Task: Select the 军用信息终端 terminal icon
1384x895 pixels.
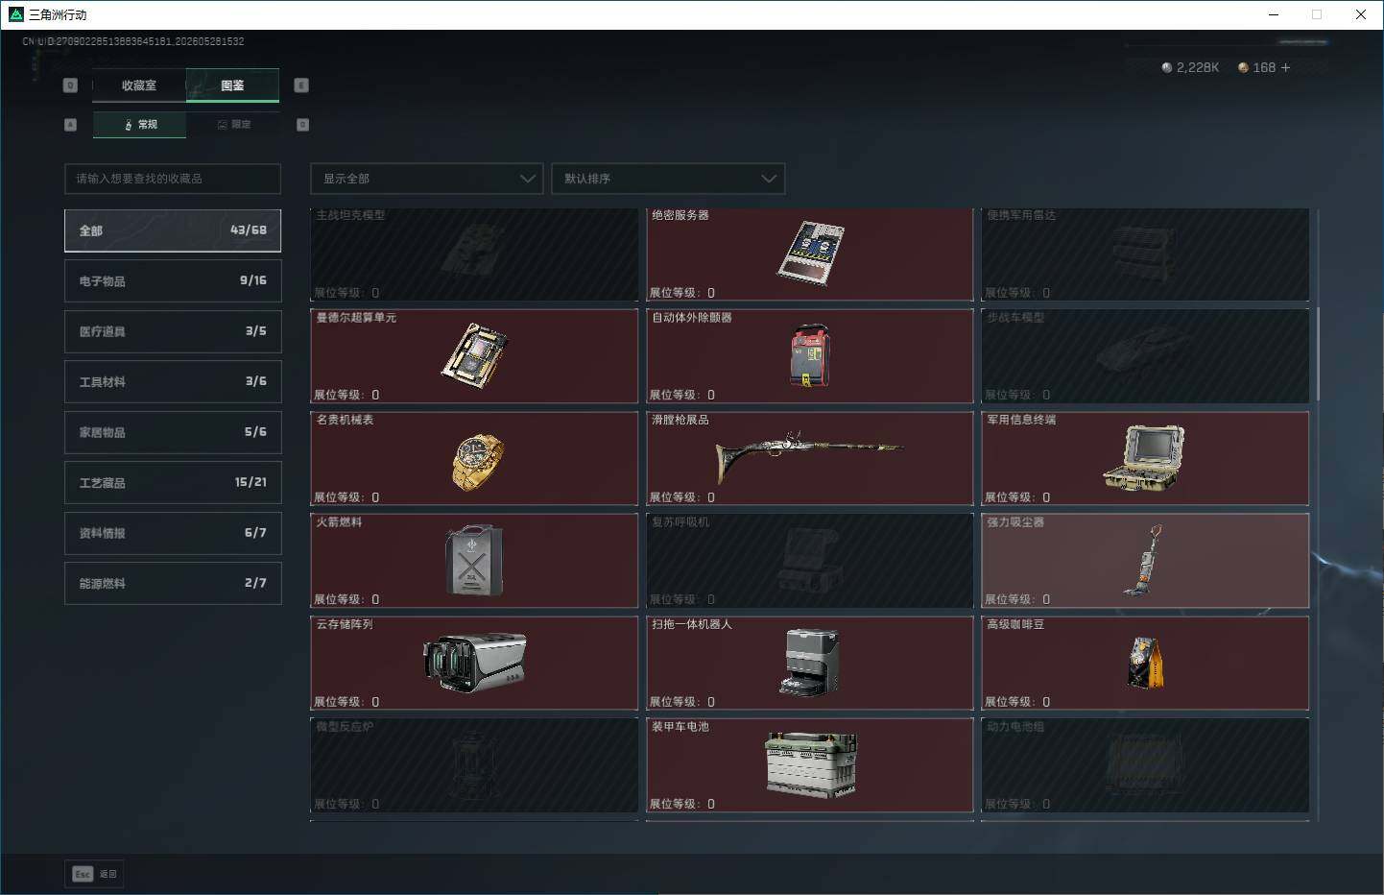Action: click(x=1144, y=458)
